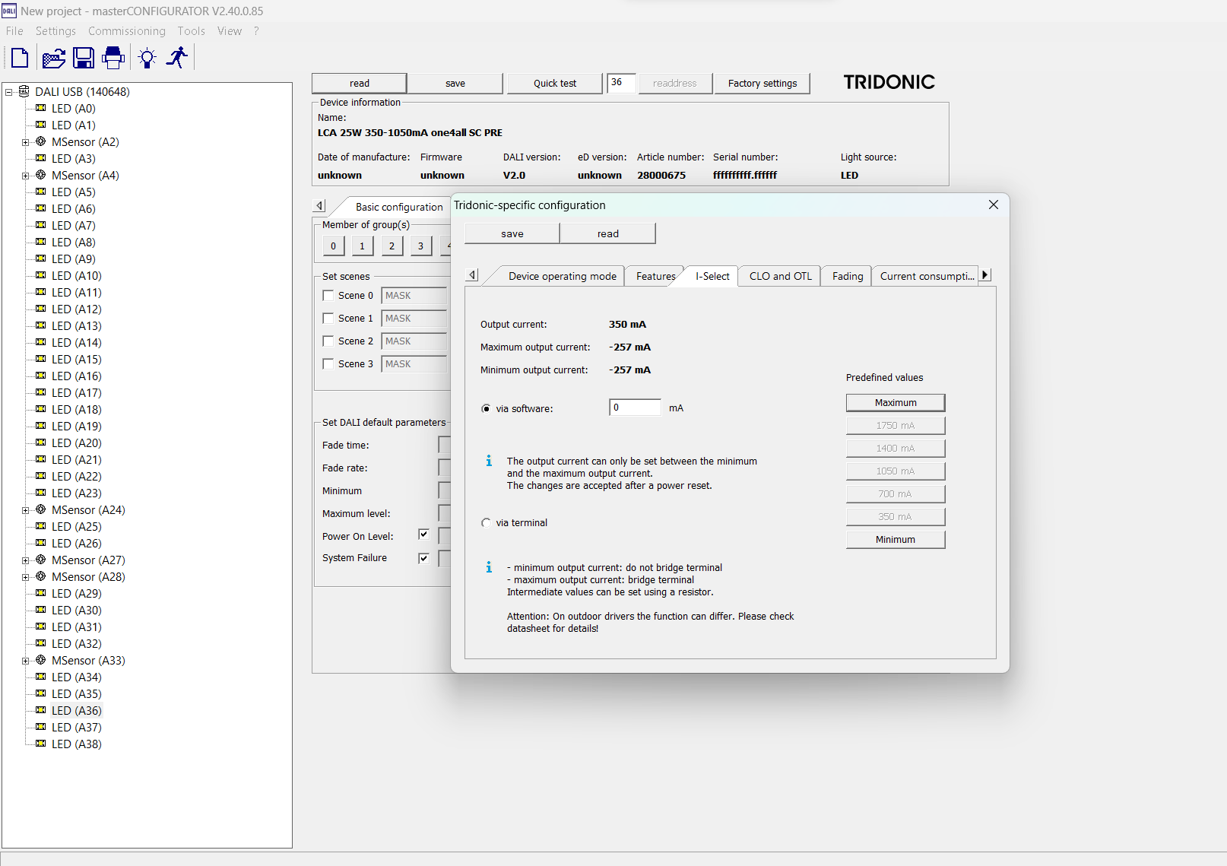Open the Commissioning menu
Viewport: 1227px width, 866px height.
click(x=126, y=31)
